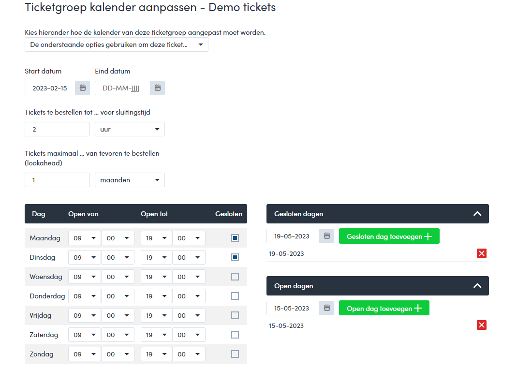Image resolution: width=517 pixels, height=369 pixels.
Task: Open the 'uur' time unit dropdown
Action: click(130, 129)
